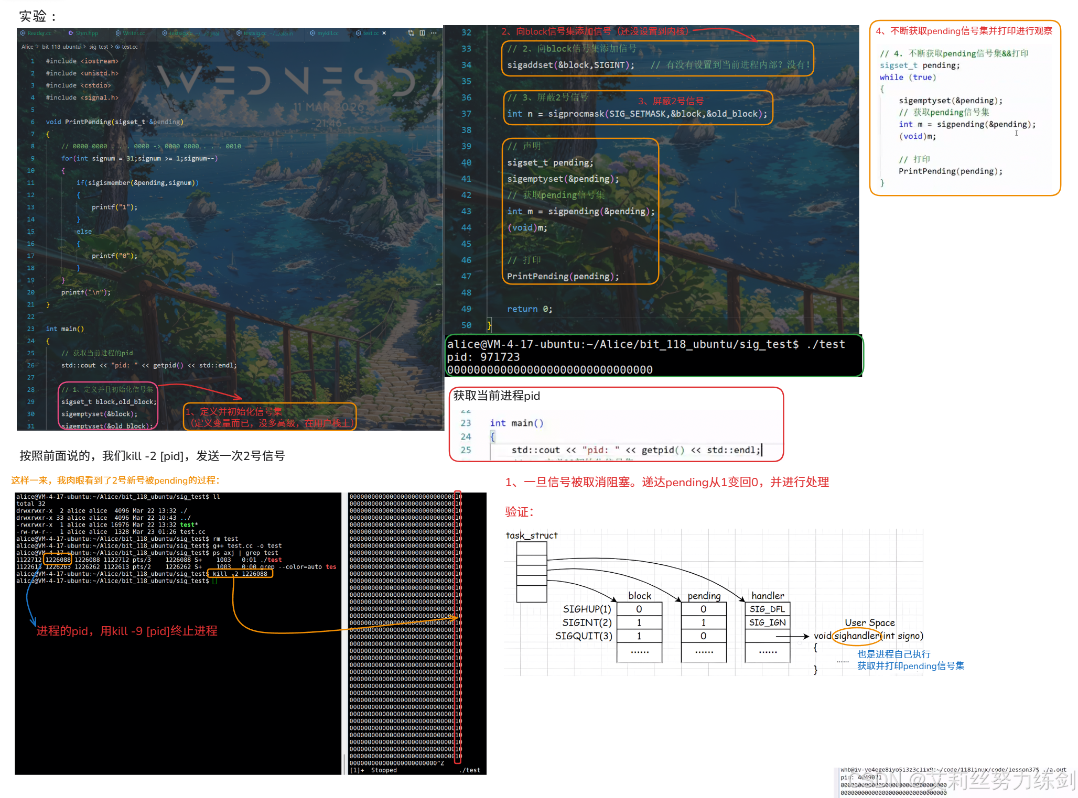Open the editor More Actions ellipsis
The width and height of the screenshot is (1078, 798).
click(x=434, y=33)
